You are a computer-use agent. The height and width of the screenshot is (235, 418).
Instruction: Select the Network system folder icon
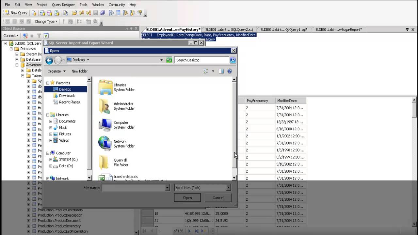pyautogui.click(x=105, y=144)
